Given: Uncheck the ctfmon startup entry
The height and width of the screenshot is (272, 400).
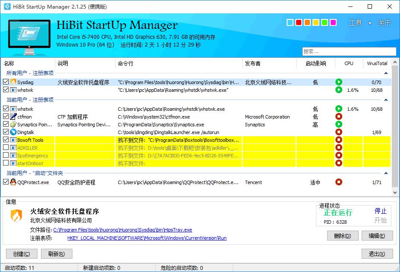Looking at the screenshot, I should (x=6, y=116).
